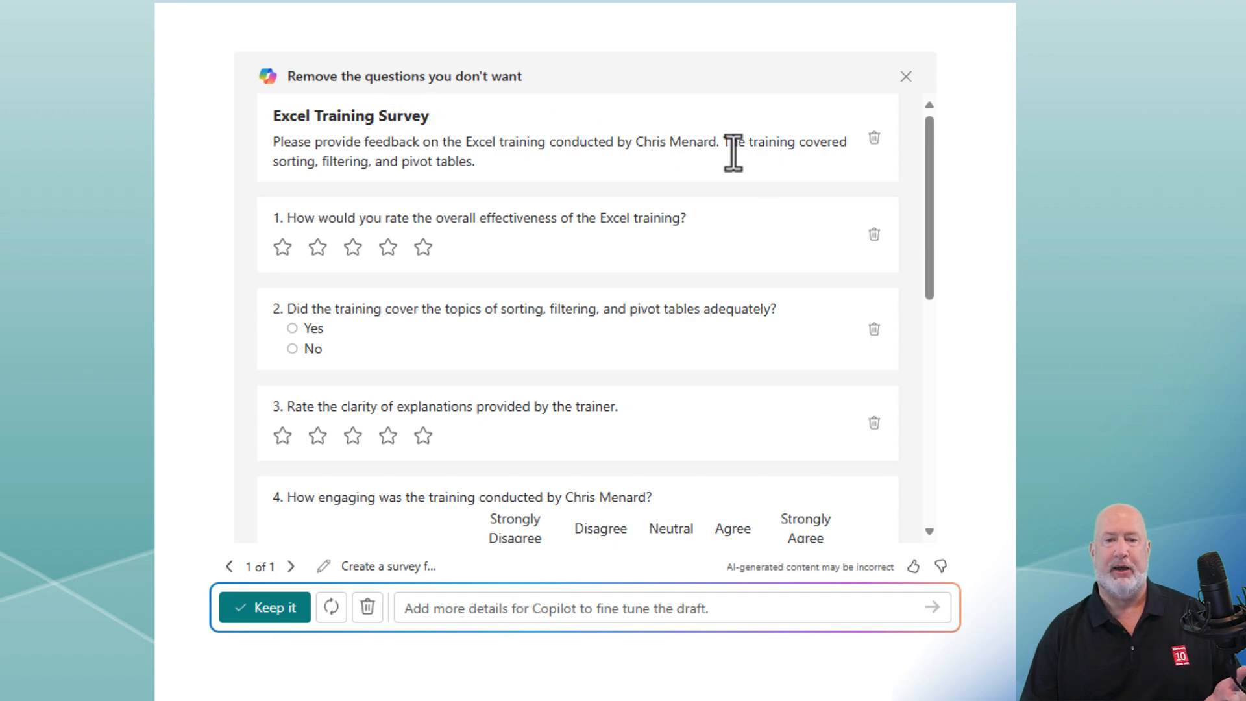Rate overall effectiveness four stars
The width and height of the screenshot is (1246, 701).
[387, 247]
